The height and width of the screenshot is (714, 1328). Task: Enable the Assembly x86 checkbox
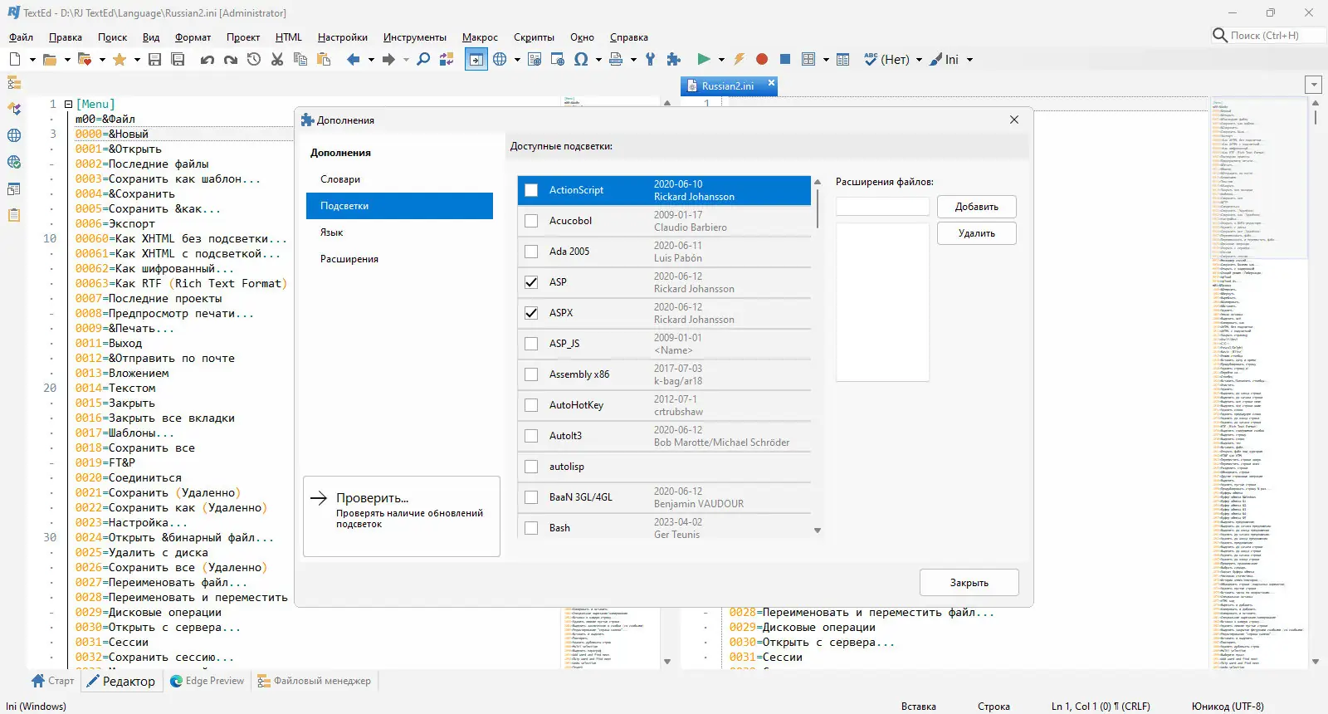tap(531, 374)
